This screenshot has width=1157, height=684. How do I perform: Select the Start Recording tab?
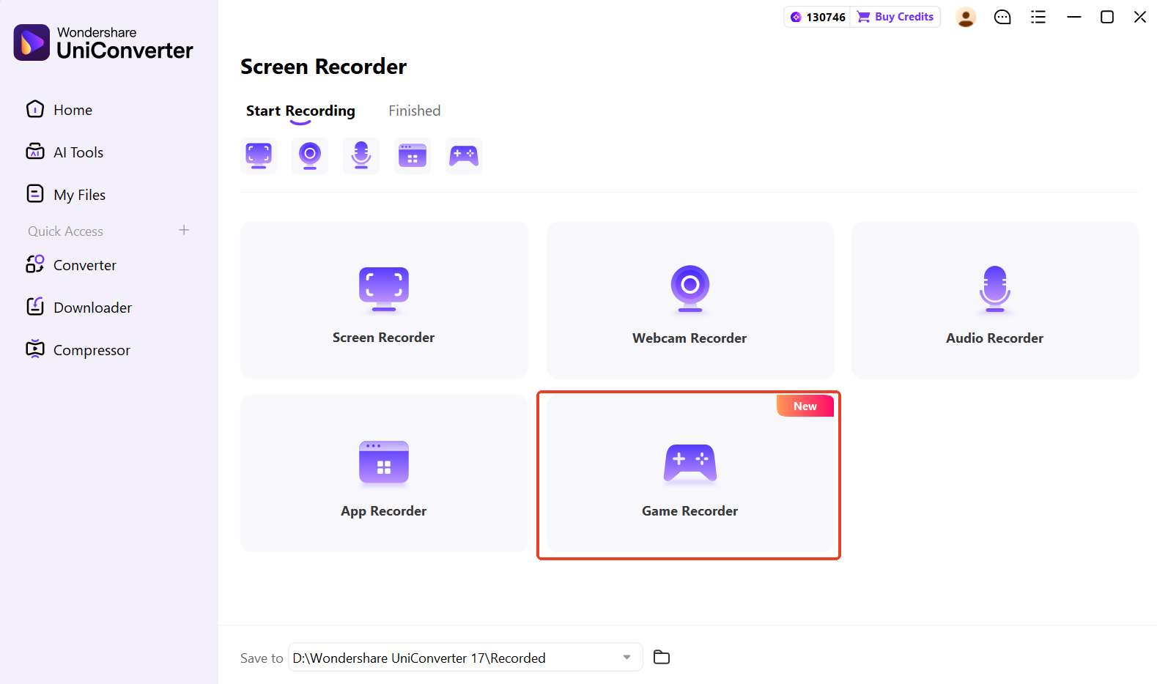[300, 111]
